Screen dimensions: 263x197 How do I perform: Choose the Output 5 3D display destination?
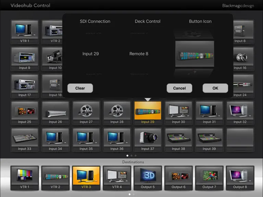[x=148, y=178]
